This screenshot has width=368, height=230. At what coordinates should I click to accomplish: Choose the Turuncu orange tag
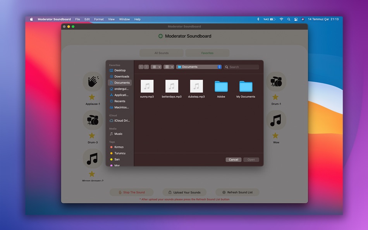click(x=120, y=153)
